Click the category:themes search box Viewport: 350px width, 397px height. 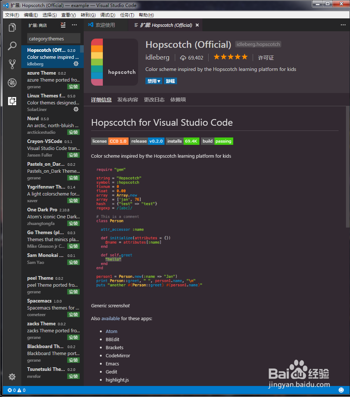click(x=54, y=39)
